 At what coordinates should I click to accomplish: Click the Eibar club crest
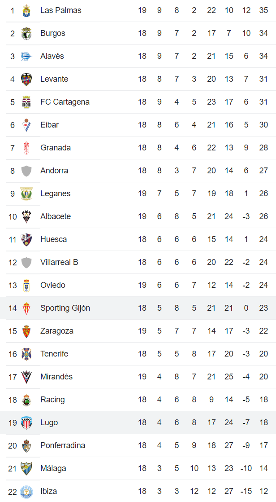tap(26, 125)
